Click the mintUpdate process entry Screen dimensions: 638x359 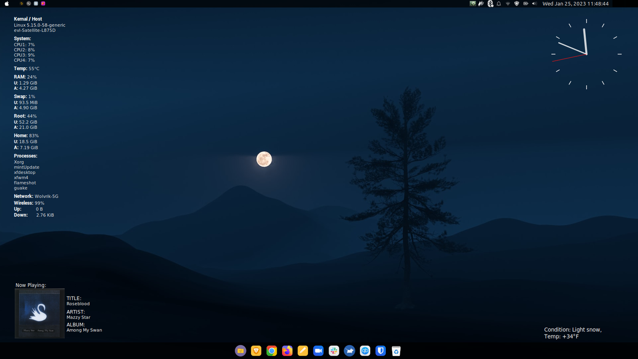coord(26,167)
